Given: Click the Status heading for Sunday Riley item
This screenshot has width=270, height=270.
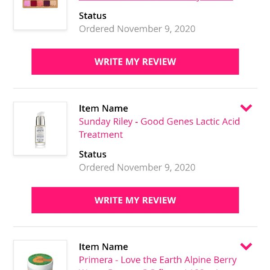Looking at the screenshot, I should pyautogui.click(x=93, y=154).
